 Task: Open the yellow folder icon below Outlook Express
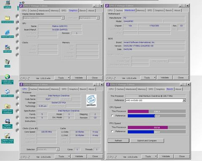point(7,109)
